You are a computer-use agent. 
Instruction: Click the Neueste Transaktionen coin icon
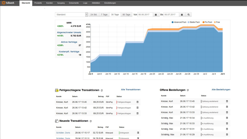click(x=57, y=121)
